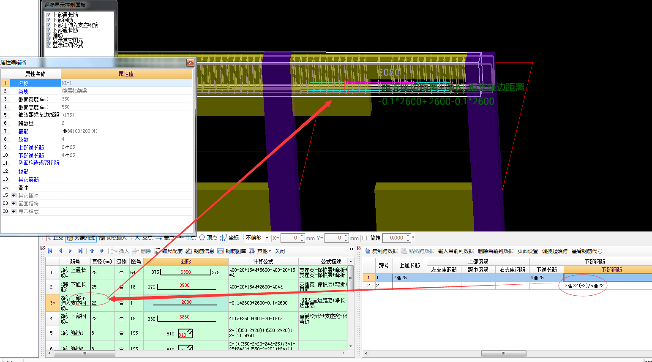652x362 pixels.
Task: Show more toolbar items chevron
Action: 351,249
